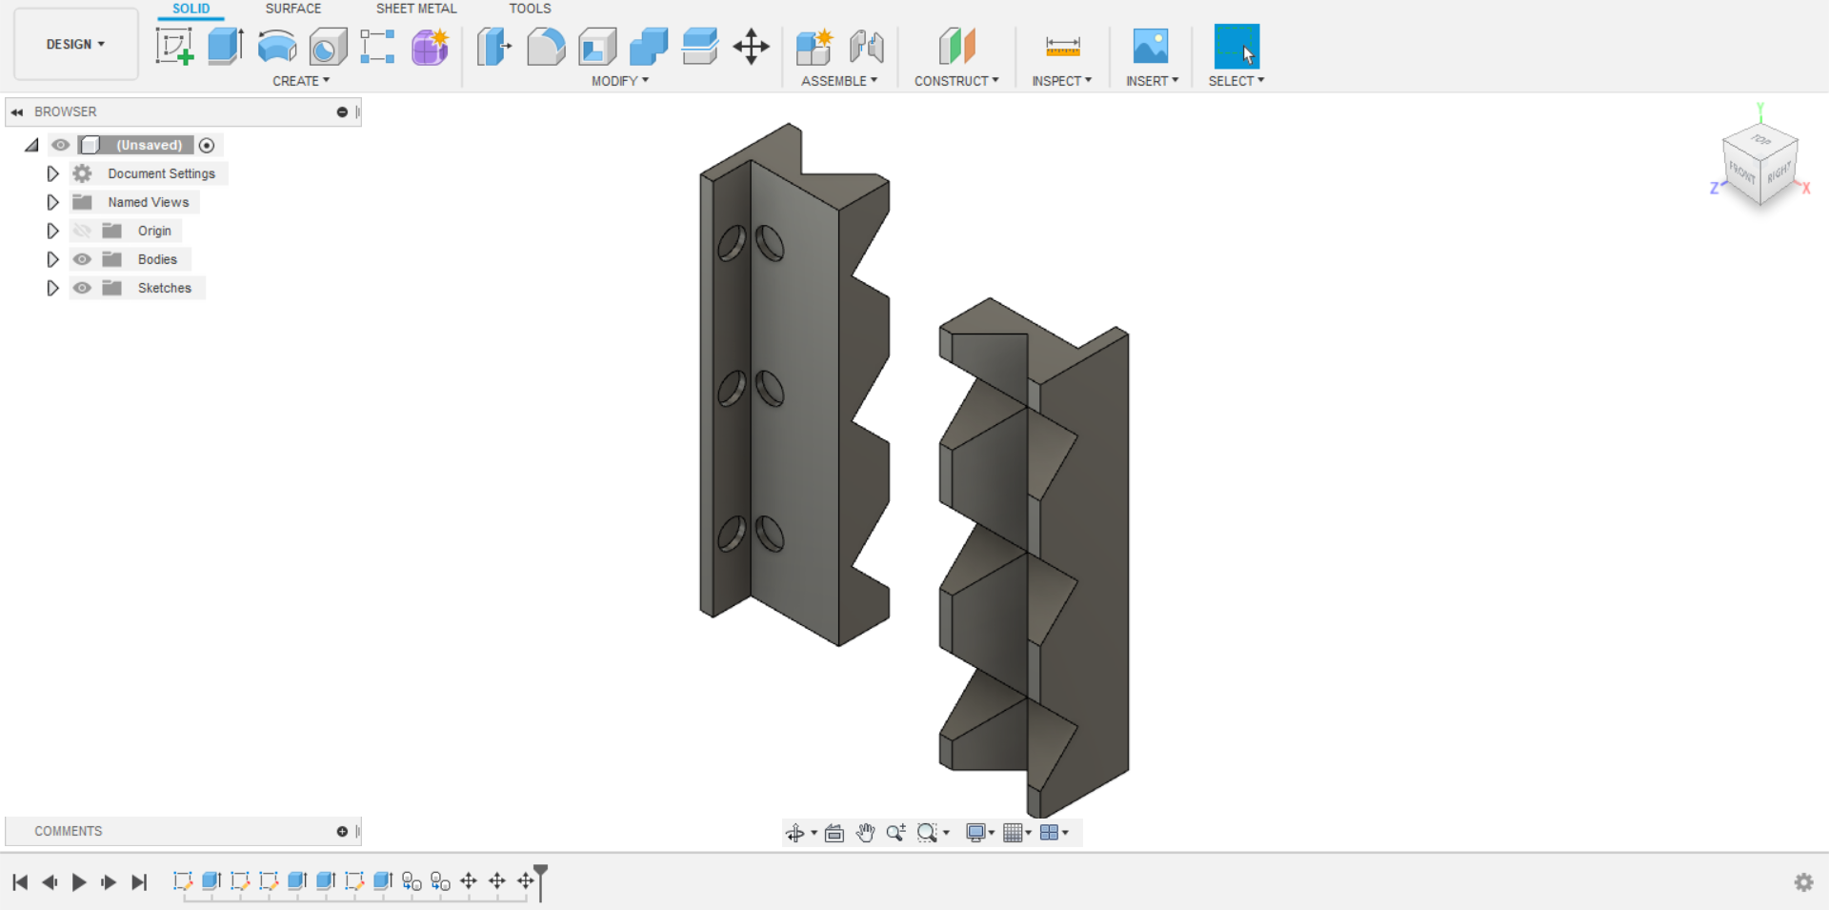1829x910 pixels.
Task: Jump to timeline beginning
Action: 20,882
